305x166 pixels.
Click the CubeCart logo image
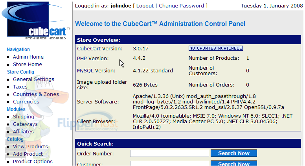point(37,20)
